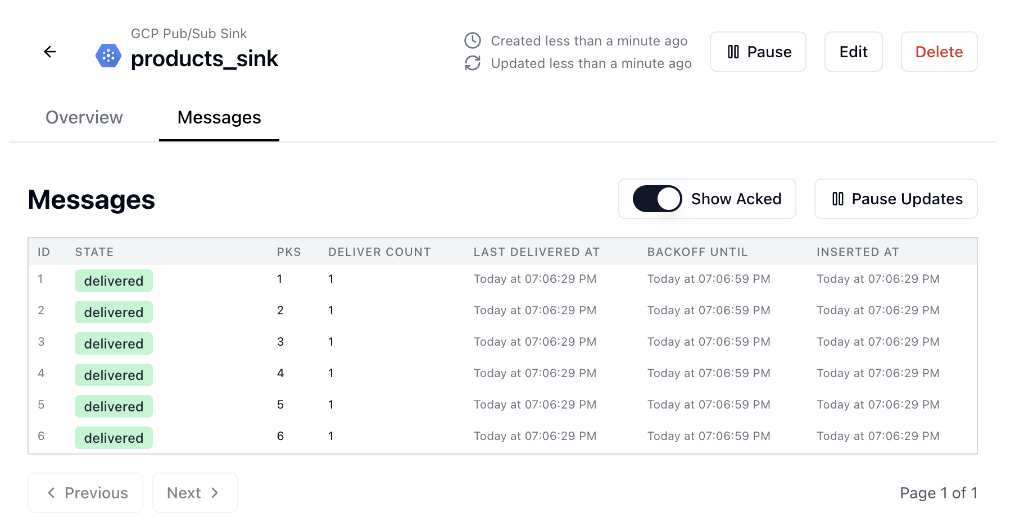Click Pause Updates to freeze the messages list

coord(895,199)
